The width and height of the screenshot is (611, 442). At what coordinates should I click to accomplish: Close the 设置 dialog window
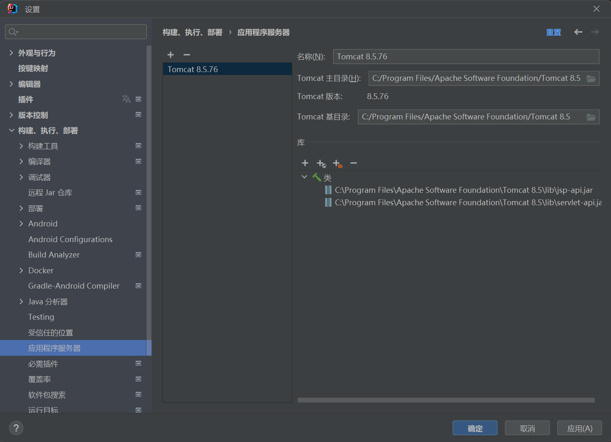pos(596,9)
